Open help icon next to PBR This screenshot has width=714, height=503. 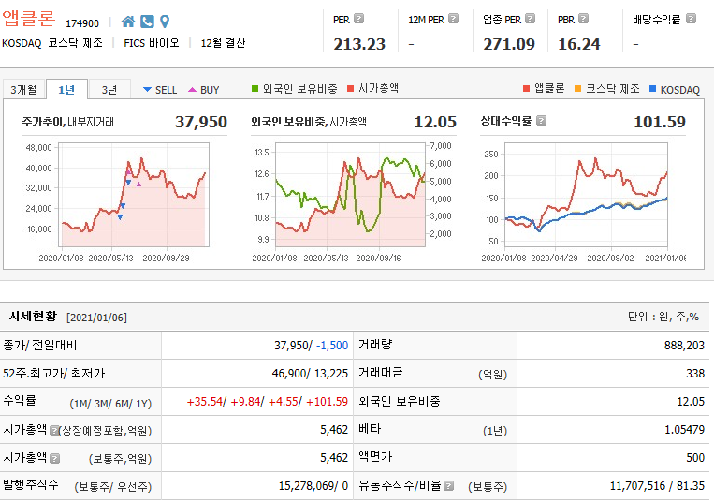(583, 19)
